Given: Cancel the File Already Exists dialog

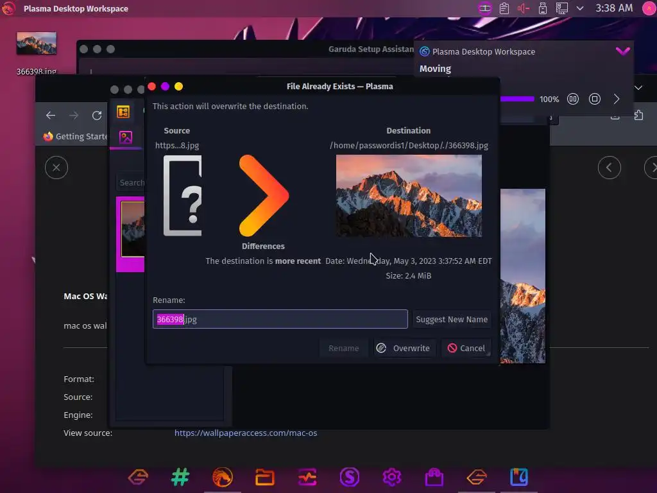Looking at the screenshot, I should tap(466, 348).
